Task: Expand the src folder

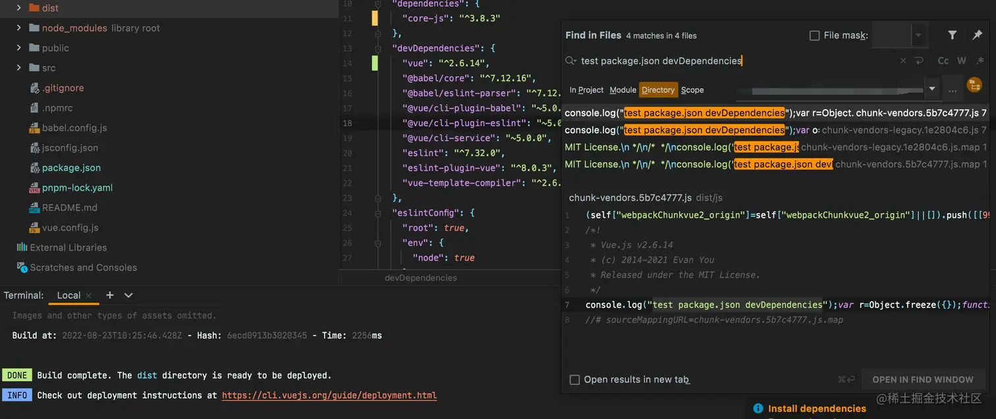Action: pos(18,67)
